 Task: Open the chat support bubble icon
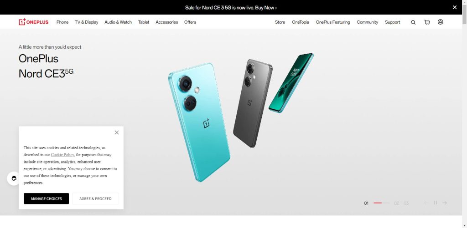coord(14,178)
